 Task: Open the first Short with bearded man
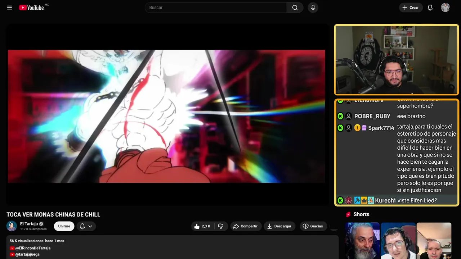coord(362,241)
